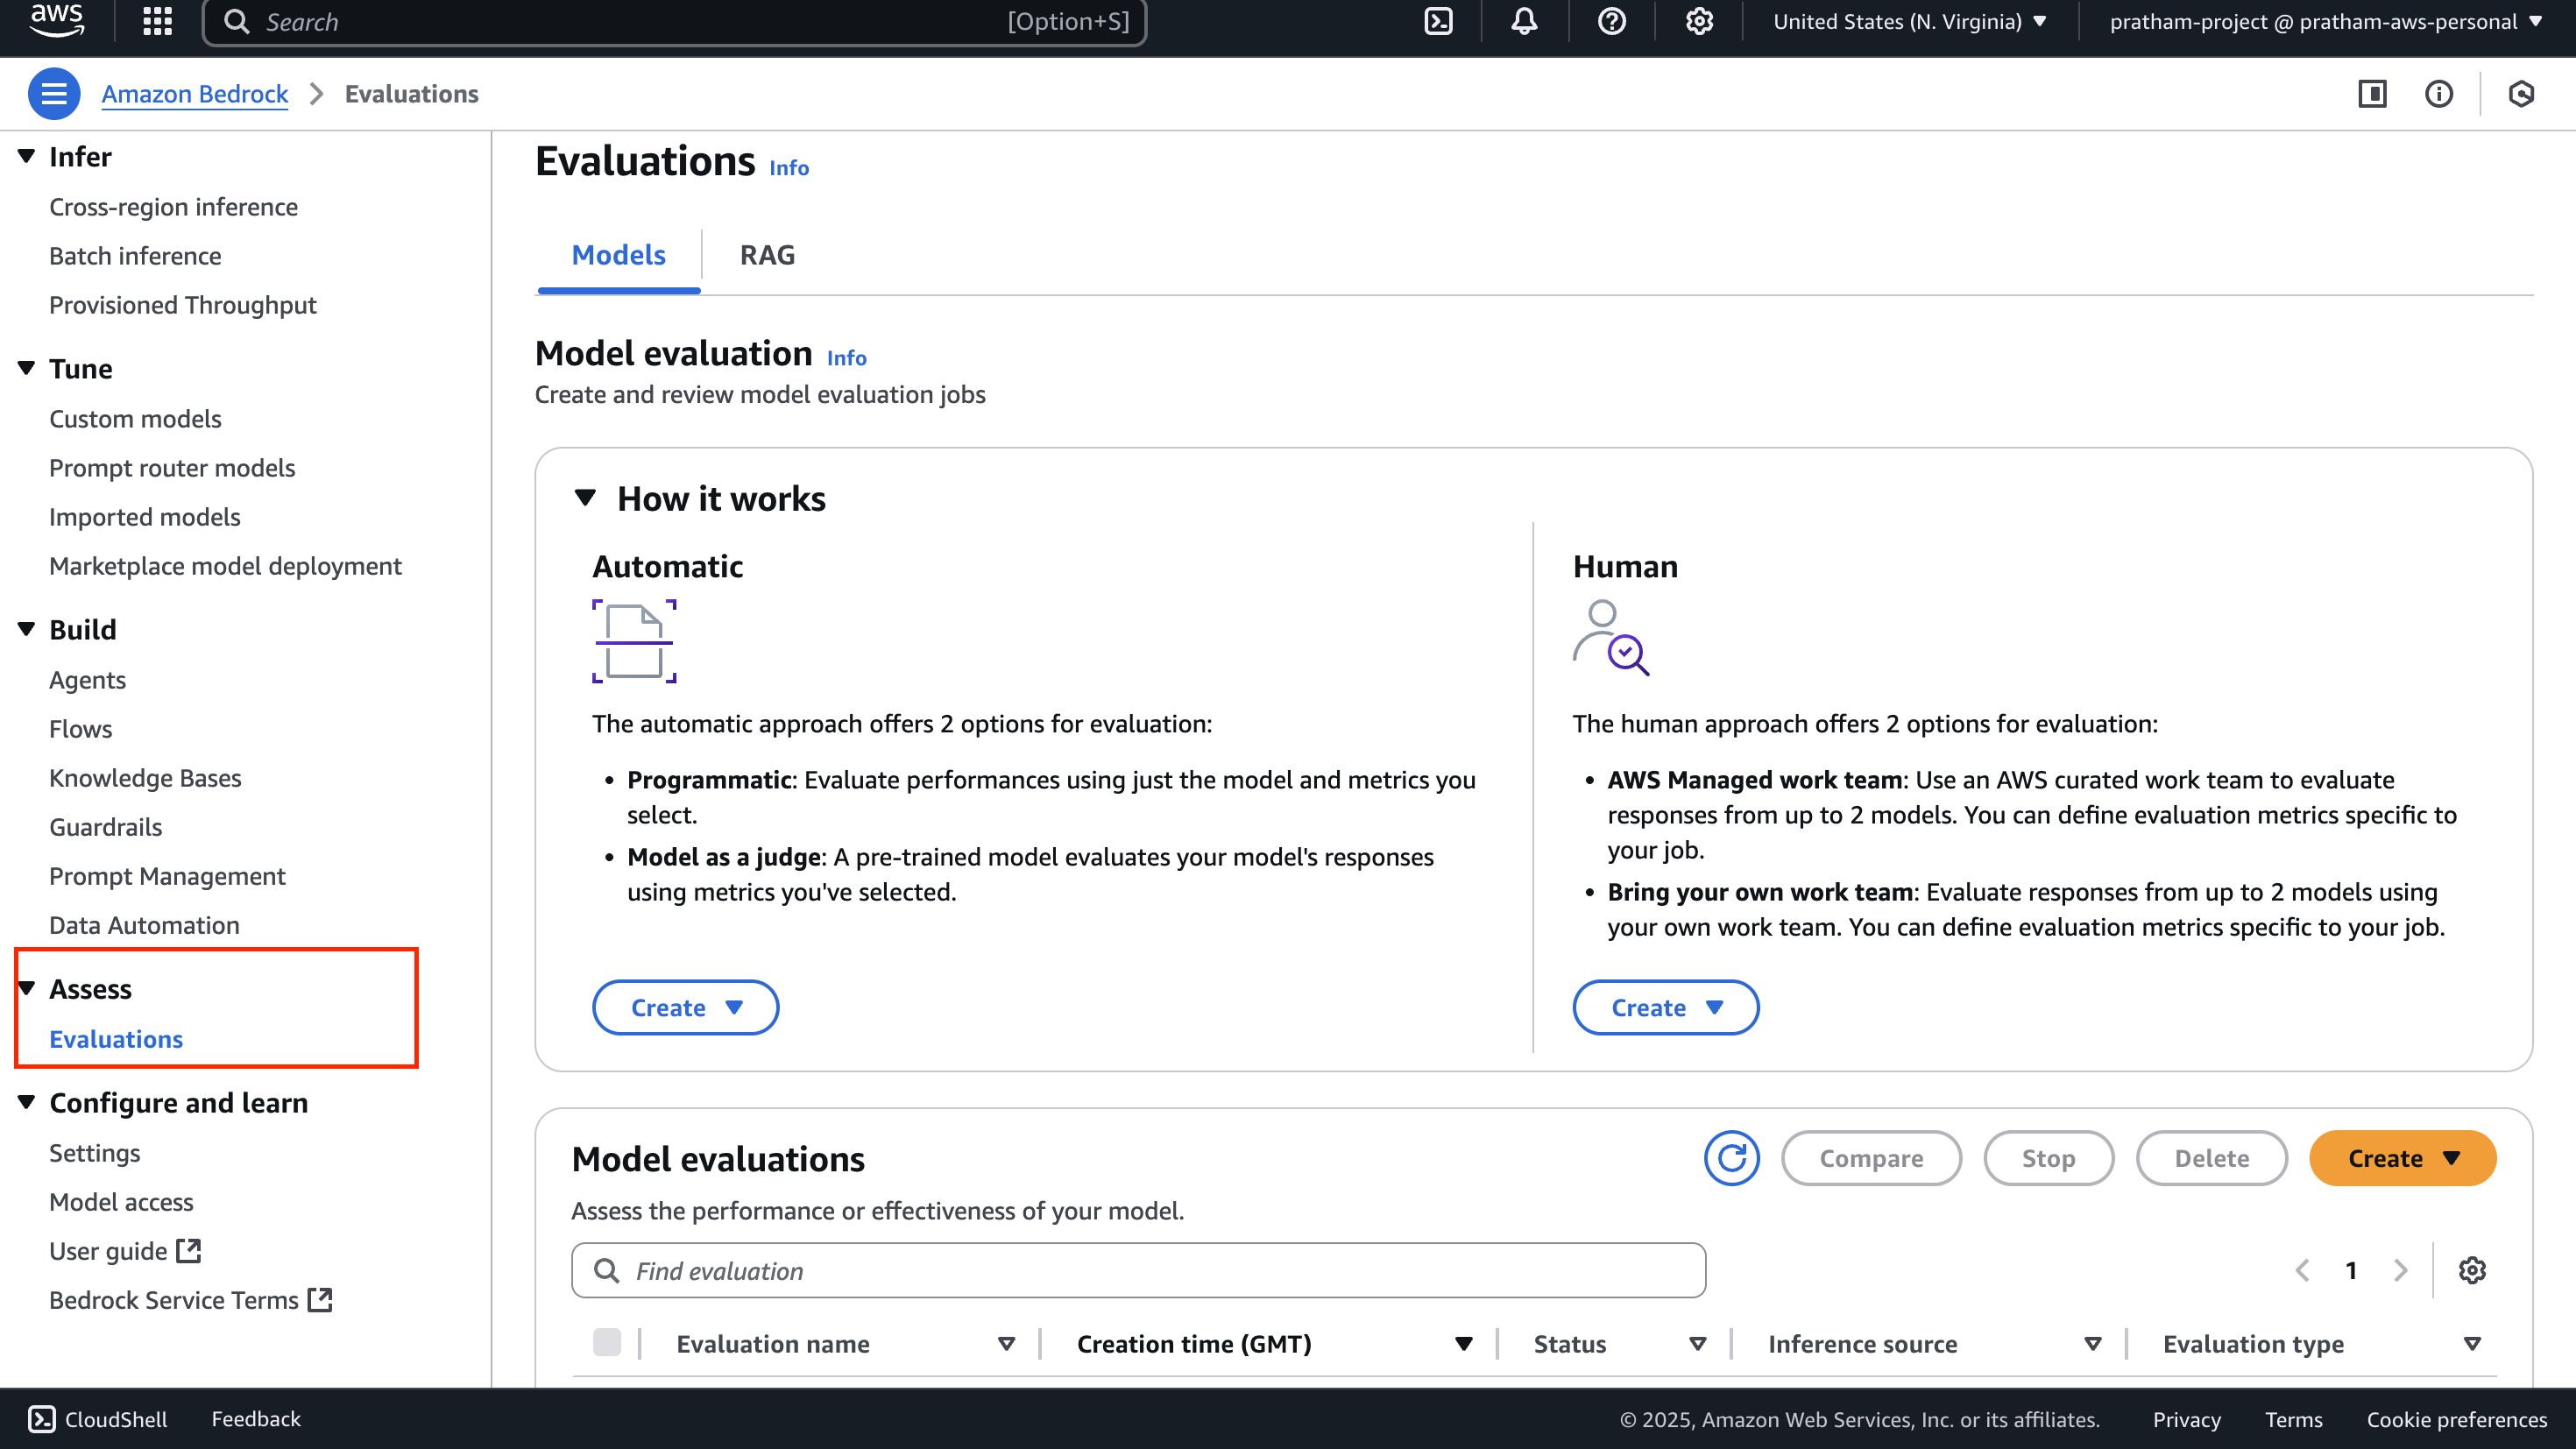Go to next page of evaluations
2576x1449 pixels.
tap(2400, 1270)
